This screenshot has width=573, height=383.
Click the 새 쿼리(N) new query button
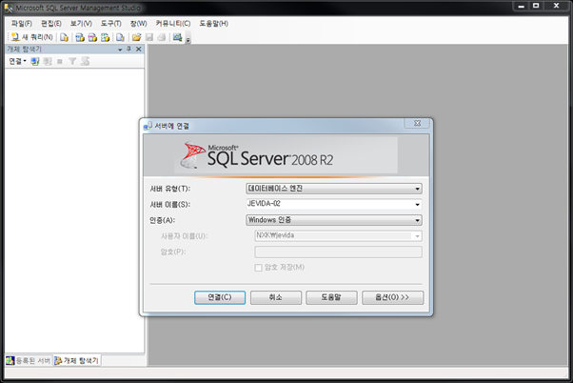[31, 37]
